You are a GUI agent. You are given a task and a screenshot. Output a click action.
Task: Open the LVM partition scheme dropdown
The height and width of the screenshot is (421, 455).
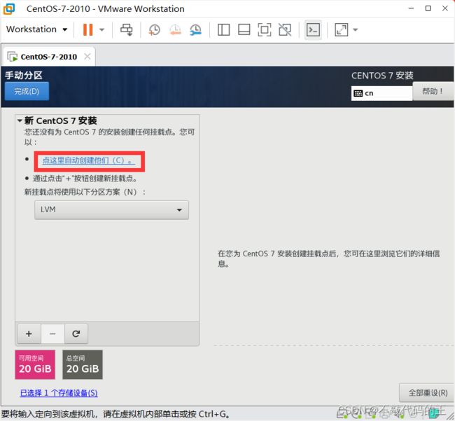[x=112, y=209]
